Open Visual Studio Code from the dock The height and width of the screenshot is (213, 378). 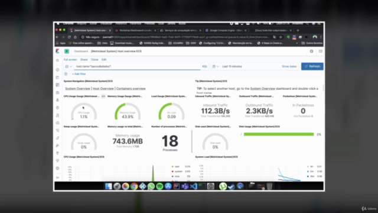(194, 186)
